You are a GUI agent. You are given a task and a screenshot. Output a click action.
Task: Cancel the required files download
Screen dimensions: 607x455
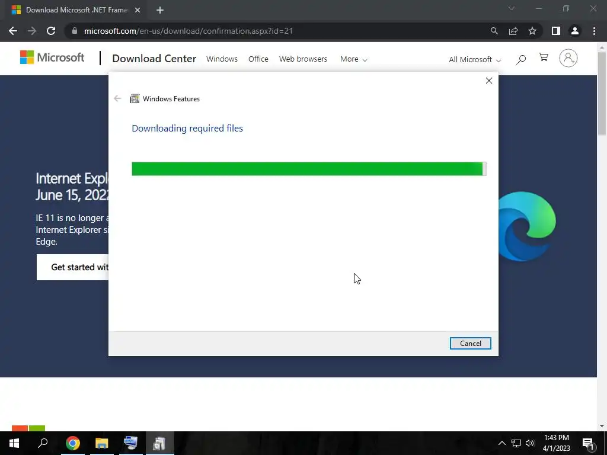coord(470,343)
